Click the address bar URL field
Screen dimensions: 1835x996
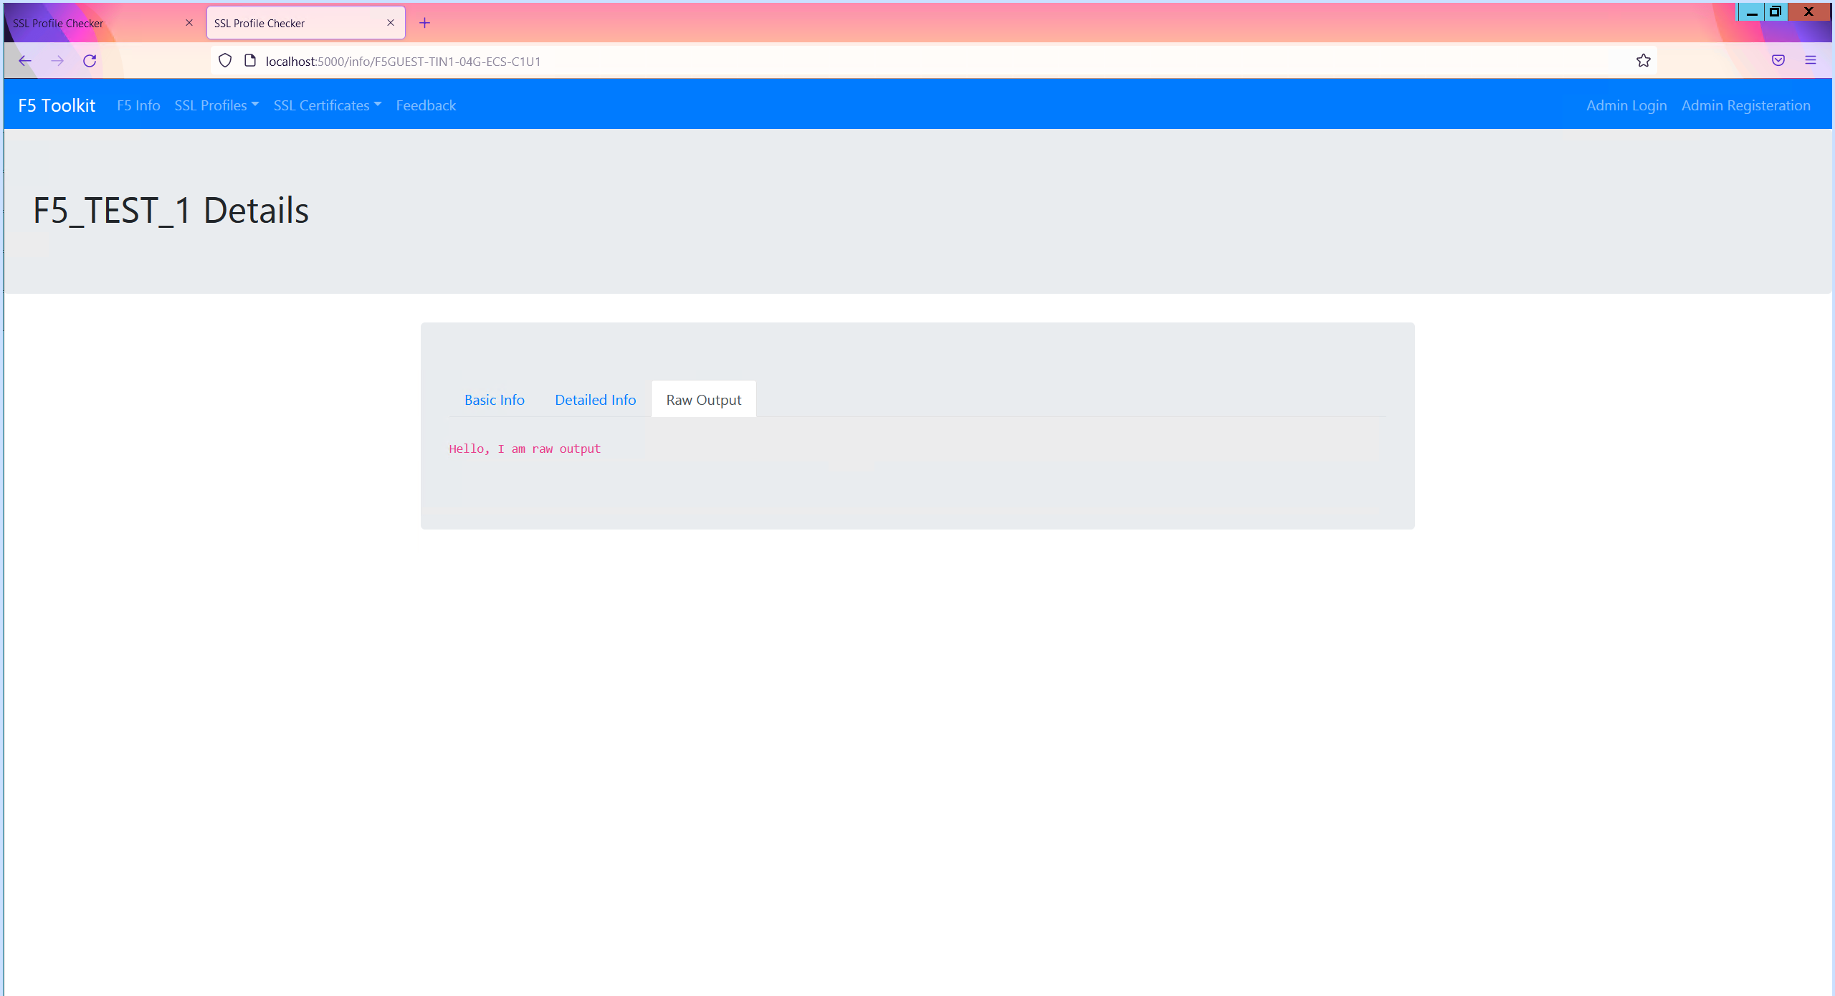[x=860, y=62]
